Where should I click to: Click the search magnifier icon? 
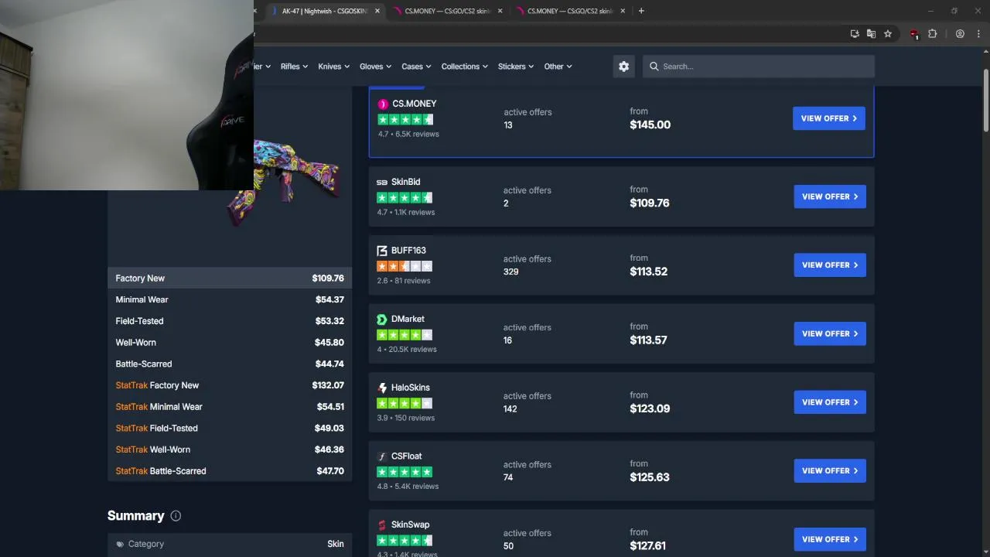point(654,67)
